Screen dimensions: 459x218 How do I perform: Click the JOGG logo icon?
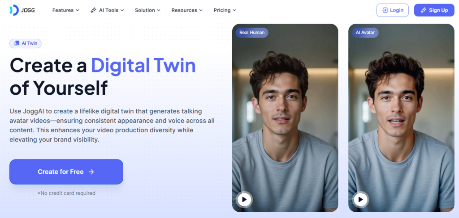point(14,10)
